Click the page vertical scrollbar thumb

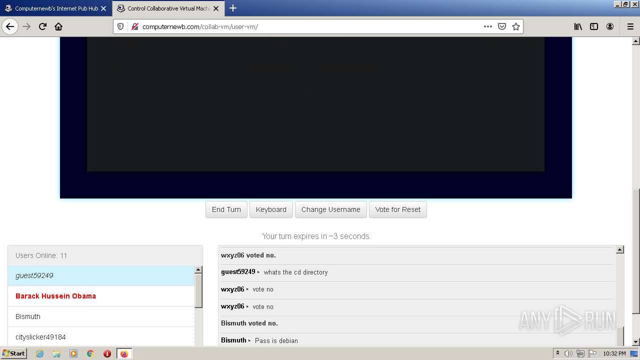click(x=636, y=251)
